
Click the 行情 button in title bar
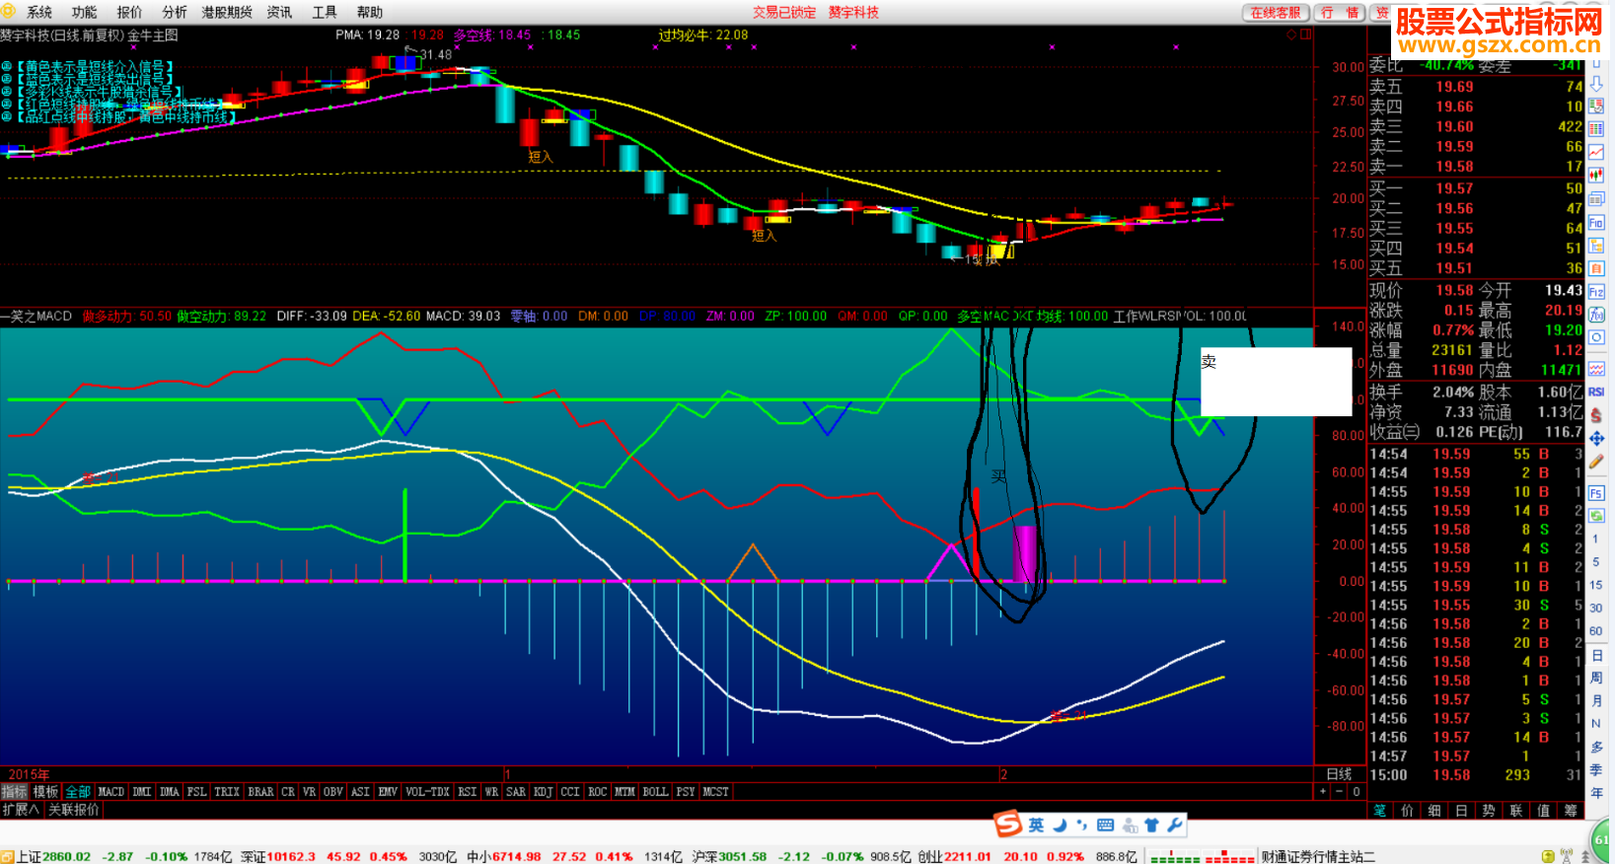[1340, 12]
